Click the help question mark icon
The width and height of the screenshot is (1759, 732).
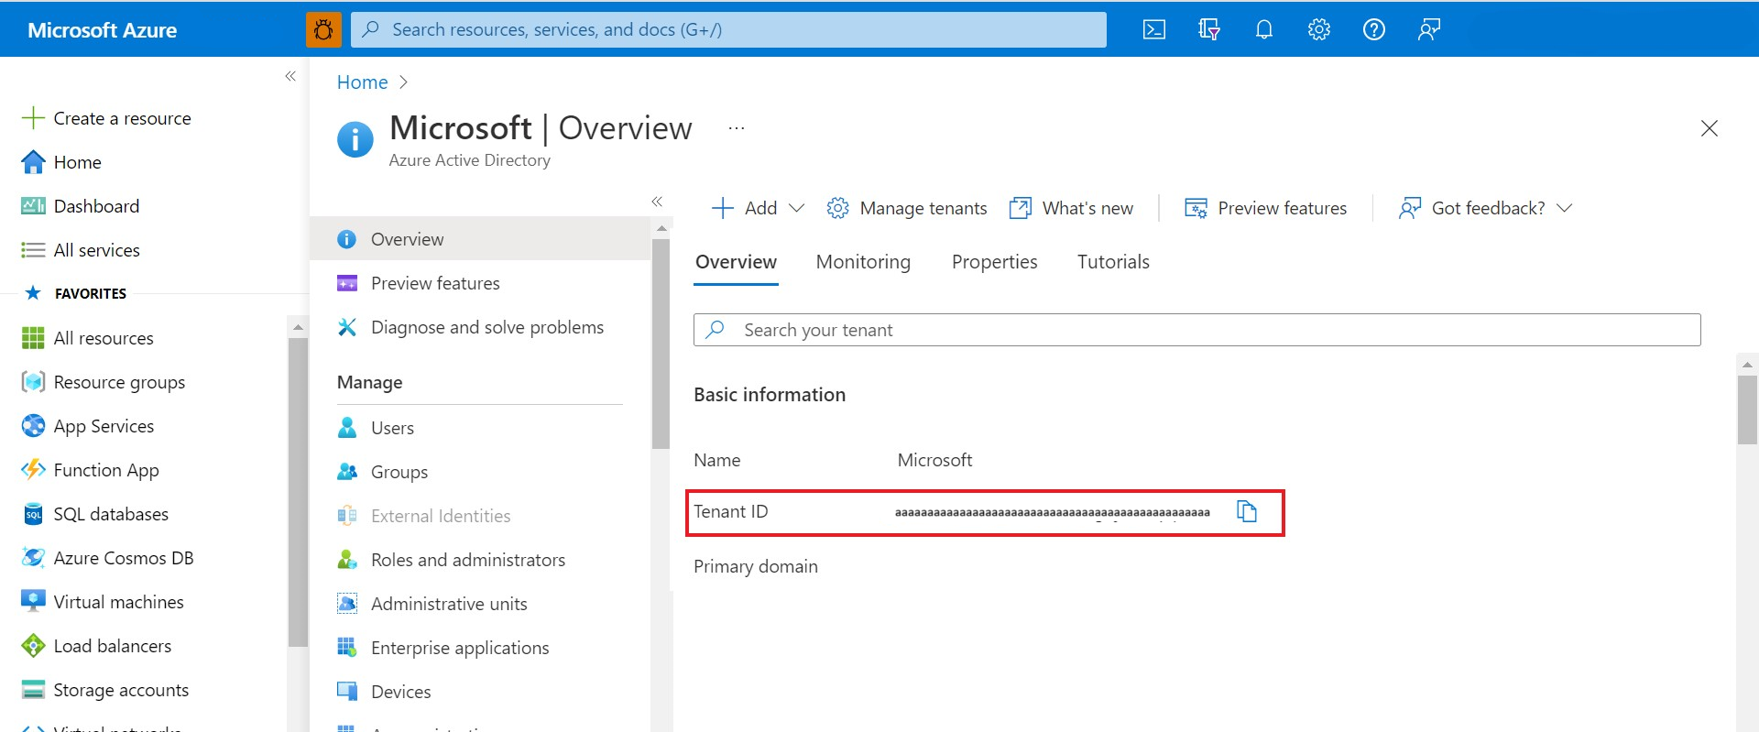pyautogui.click(x=1374, y=29)
